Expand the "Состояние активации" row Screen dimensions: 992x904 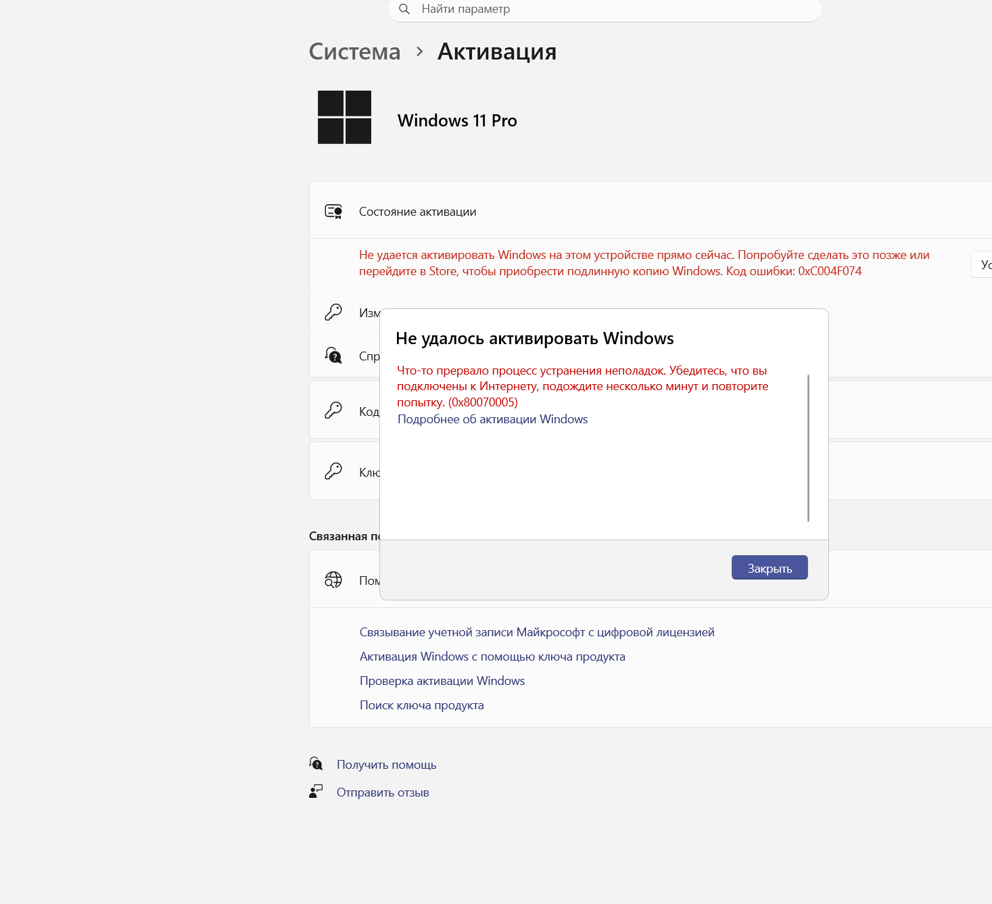pyautogui.click(x=651, y=210)
